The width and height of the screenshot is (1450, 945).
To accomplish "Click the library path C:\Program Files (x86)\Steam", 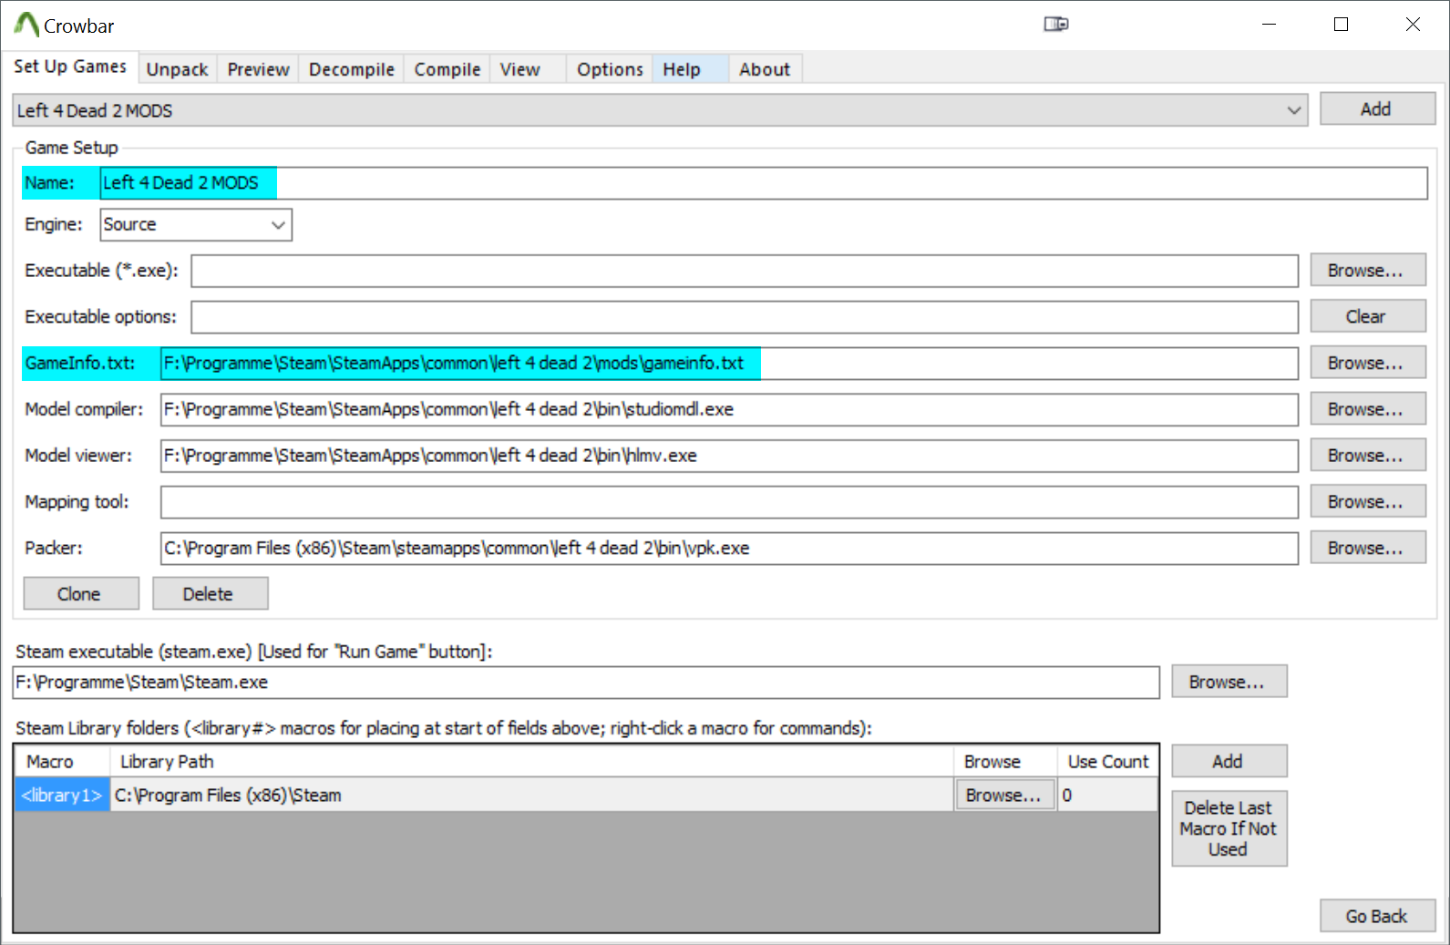I will tap(532, 796).
